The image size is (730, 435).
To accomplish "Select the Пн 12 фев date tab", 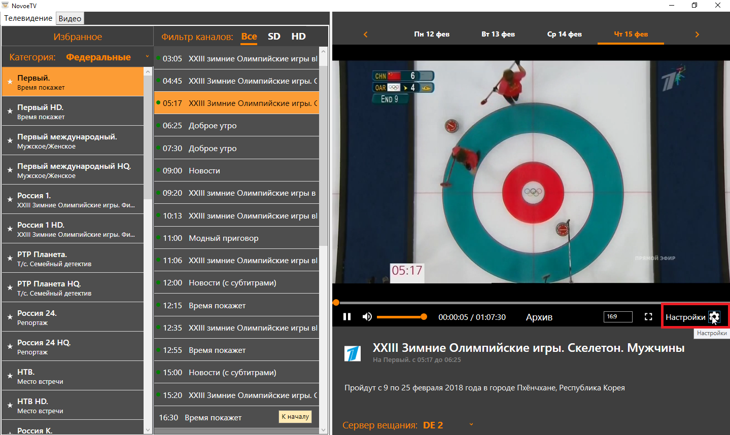I will click(432, 34).
